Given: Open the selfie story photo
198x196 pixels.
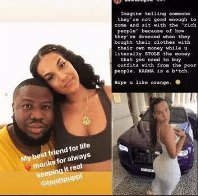Looking at the screenshot, I should [x=56, y=98].
